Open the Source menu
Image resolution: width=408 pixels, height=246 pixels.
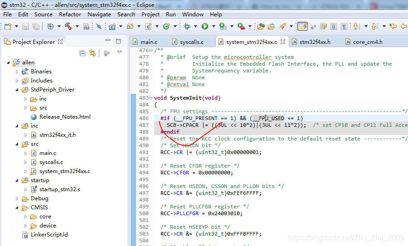pos(44,14)
